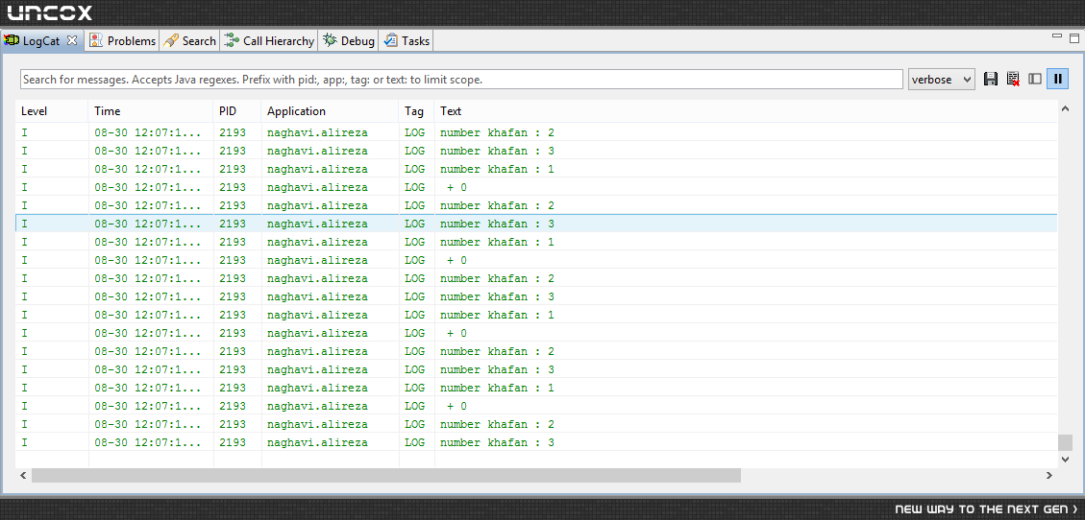Close the LogCat tab via its X
Image resolution: width=1085 pixels, height=520 pixels.
coord(72,40)
